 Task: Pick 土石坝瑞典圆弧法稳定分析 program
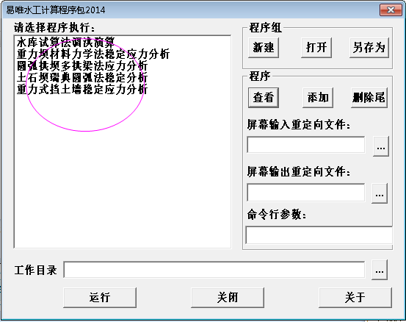coord(82,77)
